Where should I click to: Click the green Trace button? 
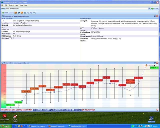154,9
